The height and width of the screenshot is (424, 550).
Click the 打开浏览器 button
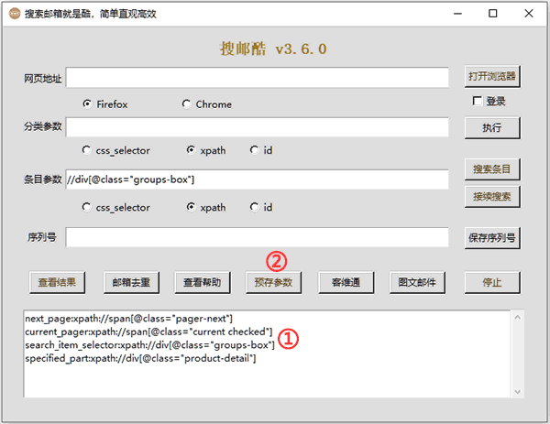(x=492, y=76)
